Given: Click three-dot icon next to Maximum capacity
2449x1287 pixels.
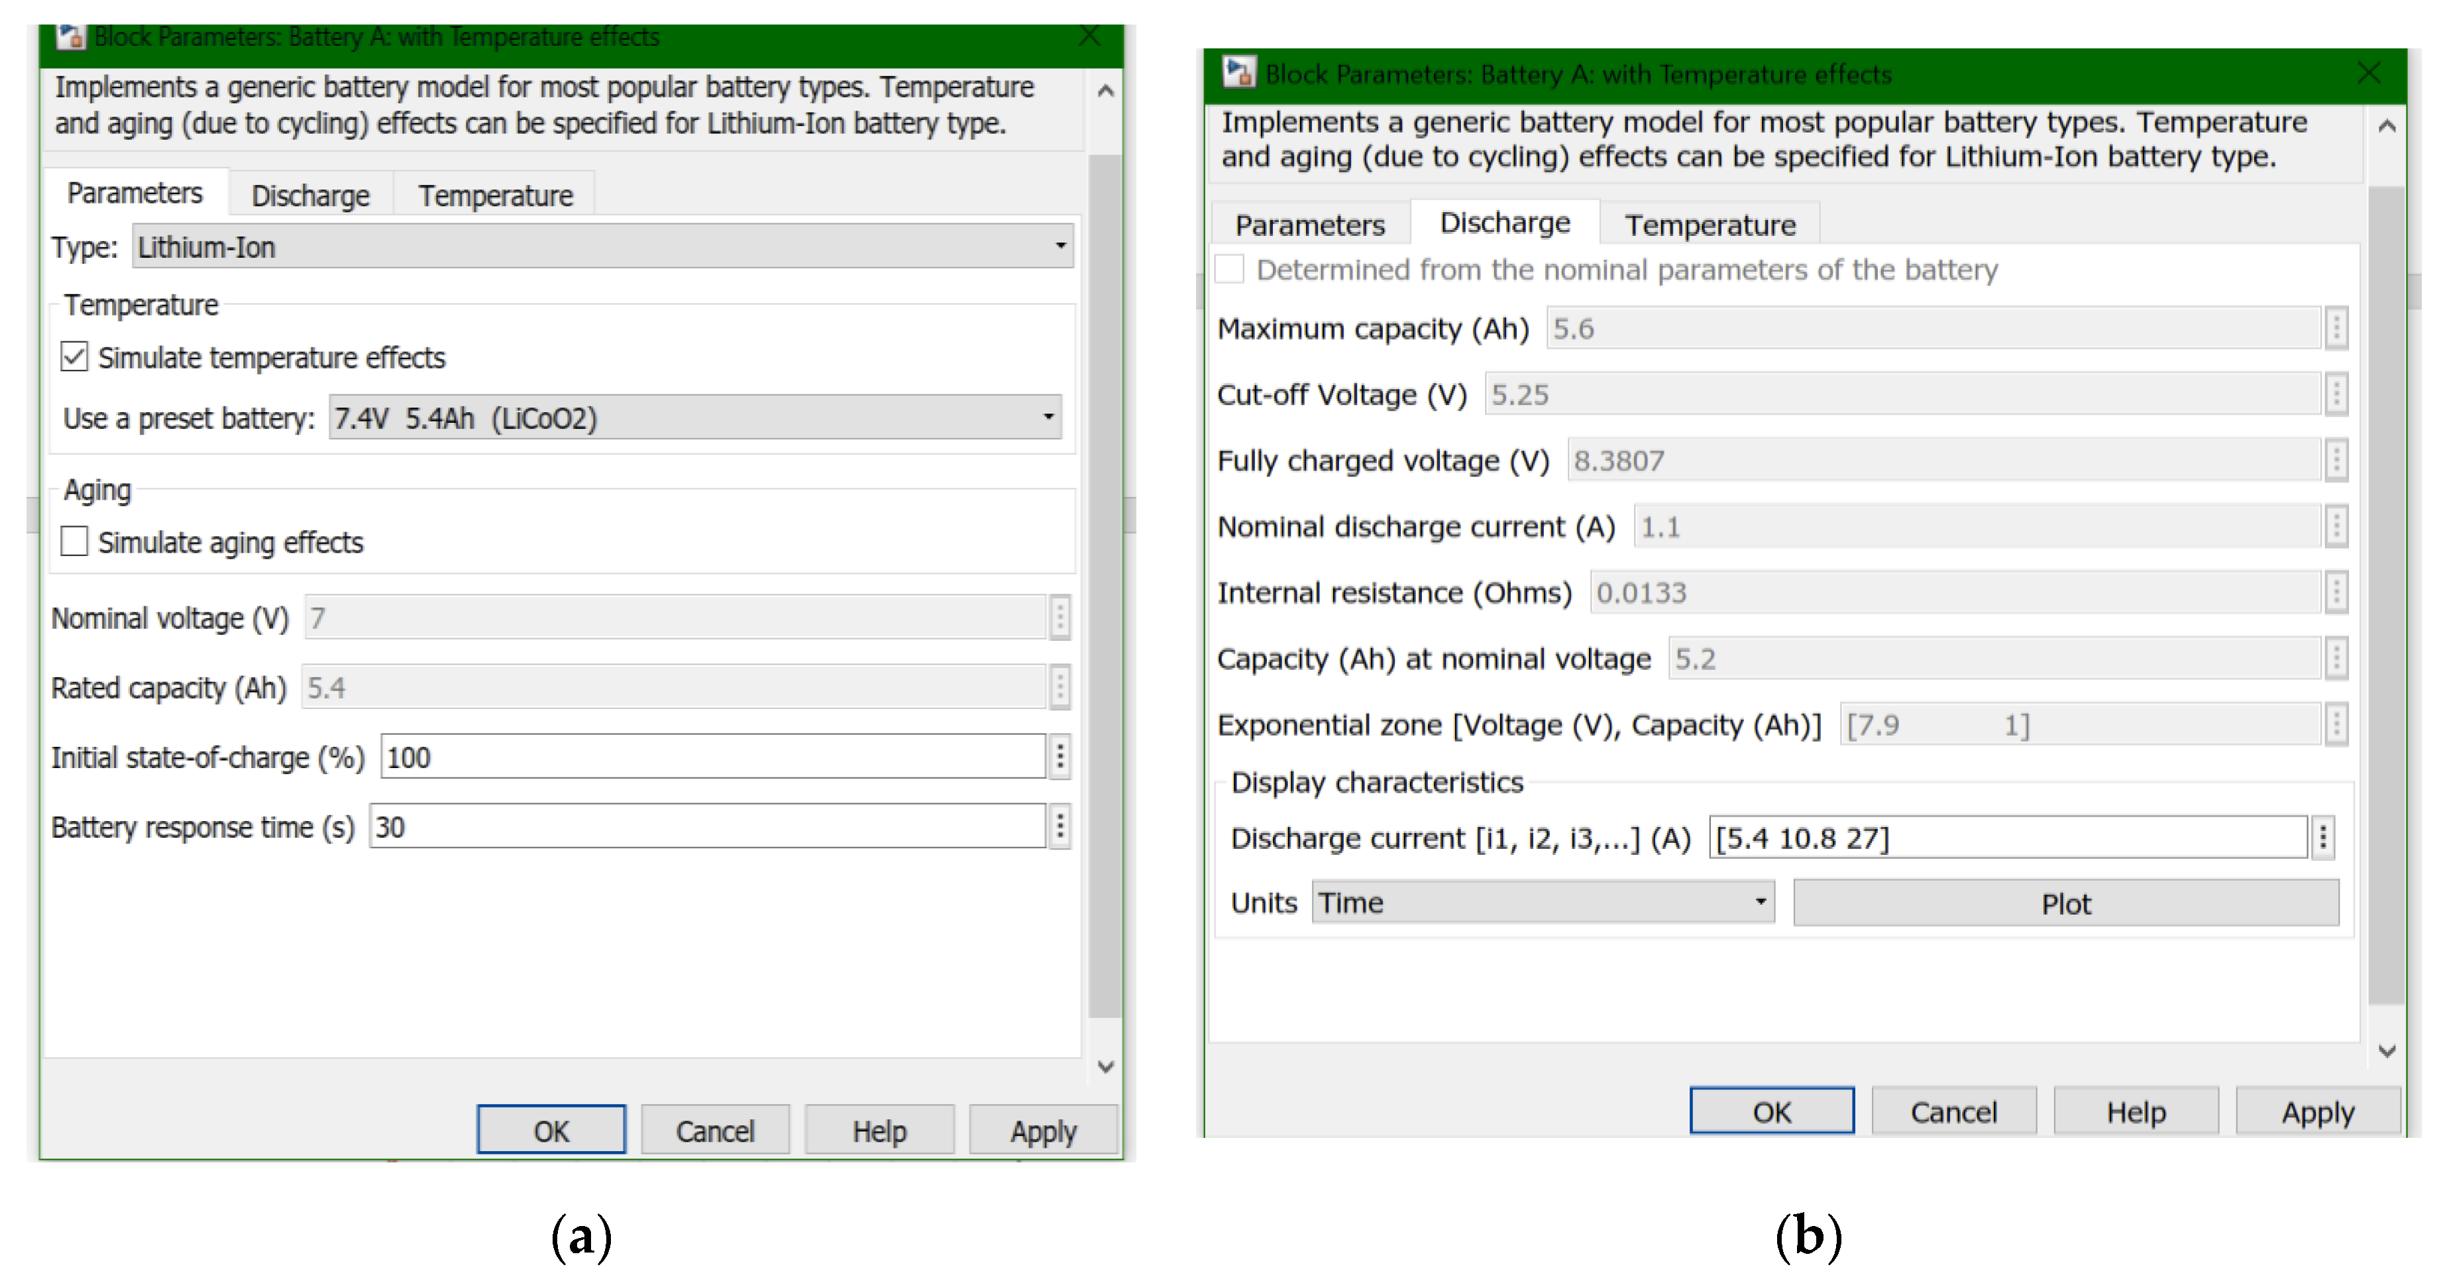Looking at the screenshot, I should [2336, 328].
